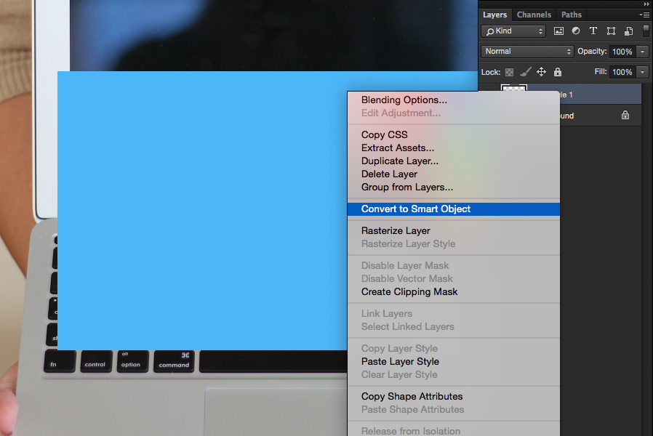Select the shape layer thumbnail

coord(514,88)
